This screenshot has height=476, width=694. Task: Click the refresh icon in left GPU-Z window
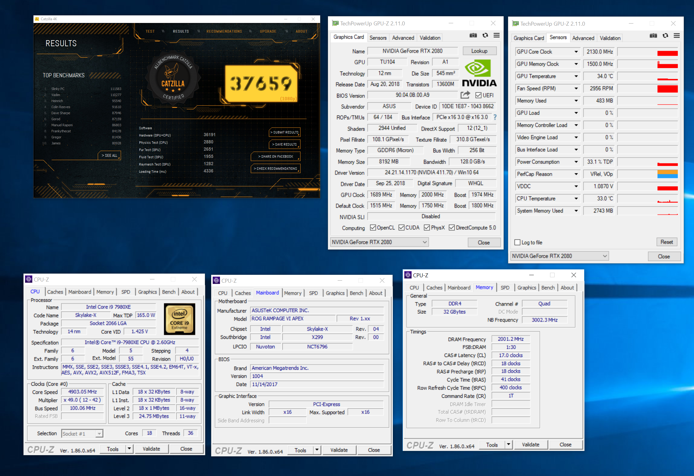485,35
